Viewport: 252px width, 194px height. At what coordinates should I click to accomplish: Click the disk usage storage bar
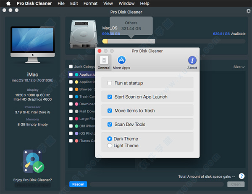pos(174,41)
